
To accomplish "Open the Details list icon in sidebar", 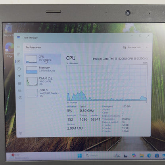I will pyautogui.click(x=20, y=90).
